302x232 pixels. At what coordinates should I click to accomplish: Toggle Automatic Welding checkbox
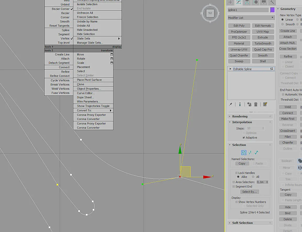pyautogui.click(x=283, y=94)
